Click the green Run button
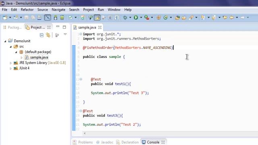 (x=136, y=17)
